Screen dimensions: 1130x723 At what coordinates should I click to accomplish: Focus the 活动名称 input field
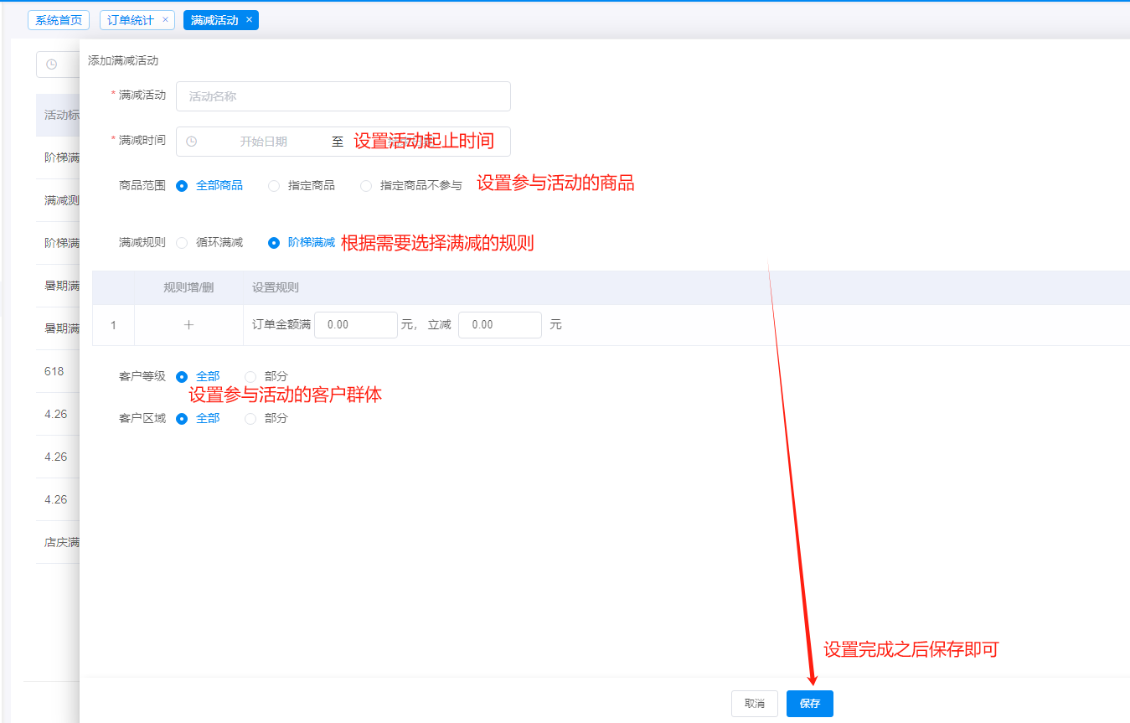tap(343, 96)
